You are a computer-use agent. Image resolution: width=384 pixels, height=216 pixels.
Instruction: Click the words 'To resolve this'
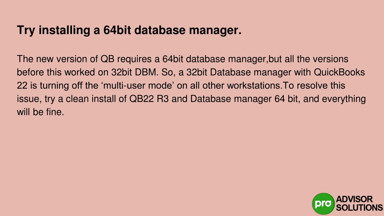coord(314,85)
